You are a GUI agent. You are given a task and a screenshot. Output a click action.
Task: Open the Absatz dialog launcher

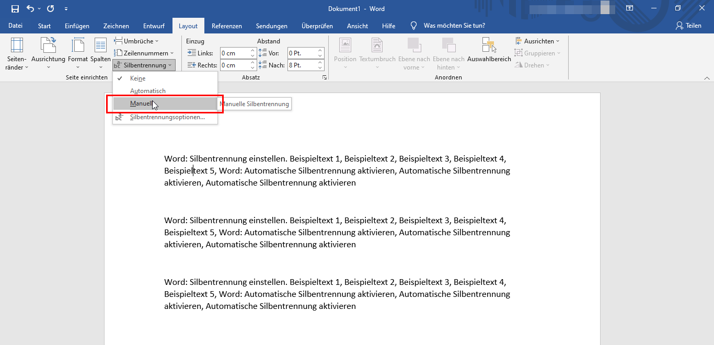coord(325,77)
